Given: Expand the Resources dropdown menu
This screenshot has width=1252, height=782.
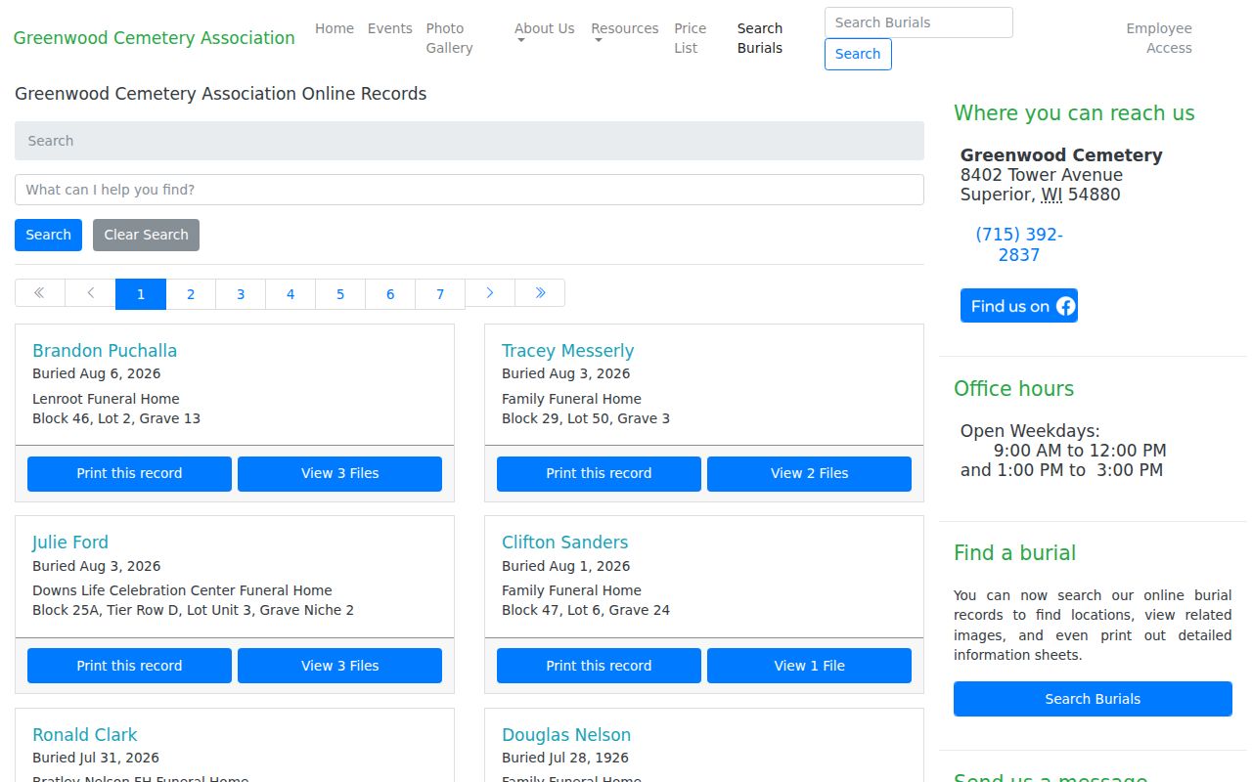Looking at the screenshot, I should pos(625,33).
